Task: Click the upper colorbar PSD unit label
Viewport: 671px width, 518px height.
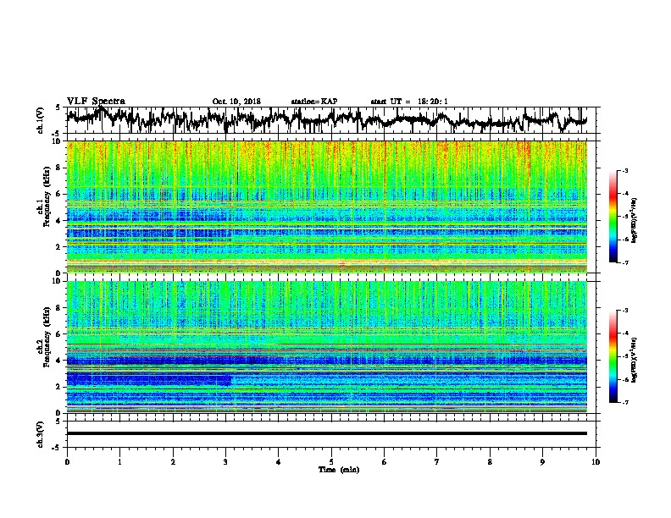Action: click(635, 220)
